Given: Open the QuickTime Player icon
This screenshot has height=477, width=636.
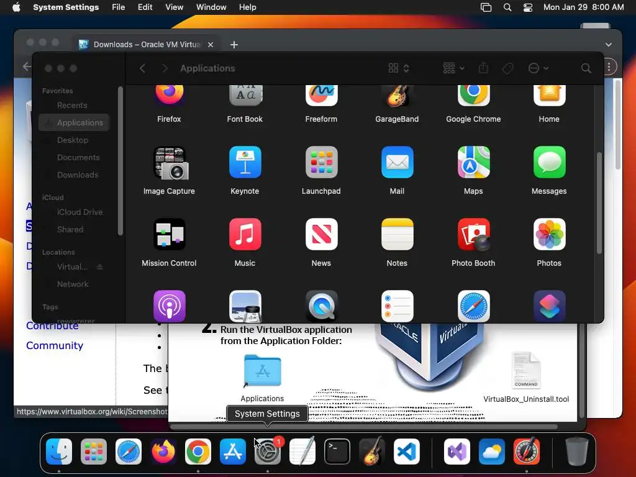Looking at the screenshot, I should tap(321, 306).
